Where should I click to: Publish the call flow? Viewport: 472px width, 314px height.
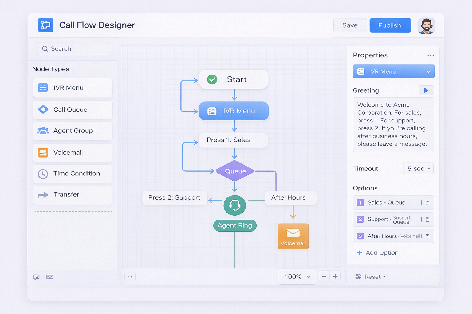pos(390,25)
